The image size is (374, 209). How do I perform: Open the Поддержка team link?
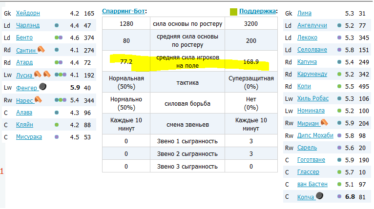click(258, 11)
